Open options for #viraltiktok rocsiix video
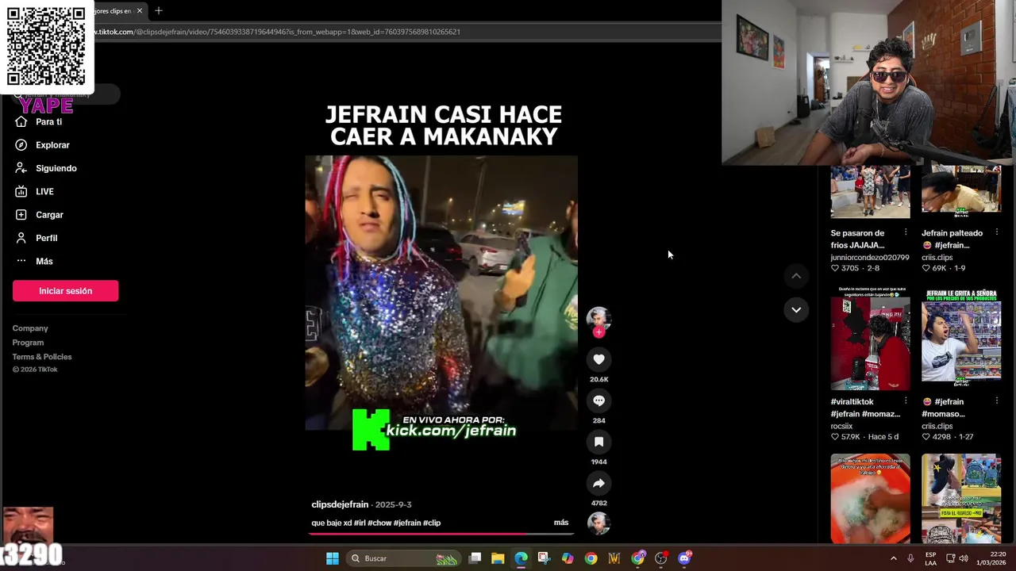 click(906, 401)
